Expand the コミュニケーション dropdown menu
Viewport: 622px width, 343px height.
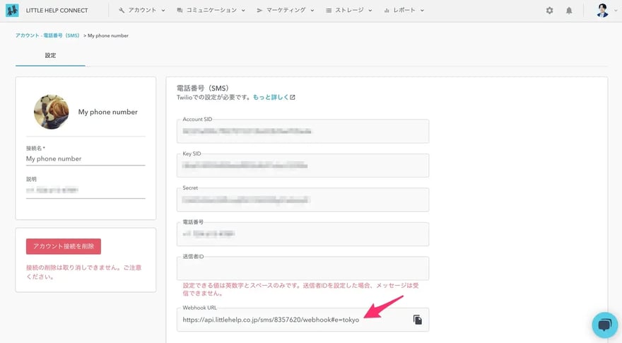pyautogui.click(x=211, y=11)
